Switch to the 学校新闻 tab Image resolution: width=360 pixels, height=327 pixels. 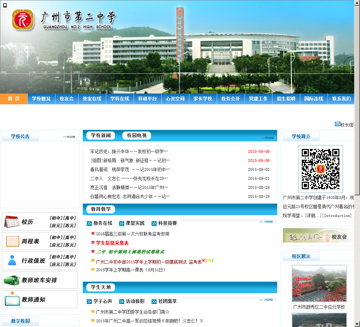100,135
